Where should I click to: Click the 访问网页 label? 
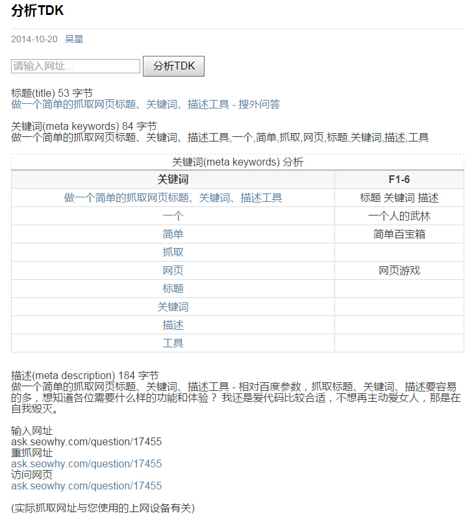coord(32,475)
